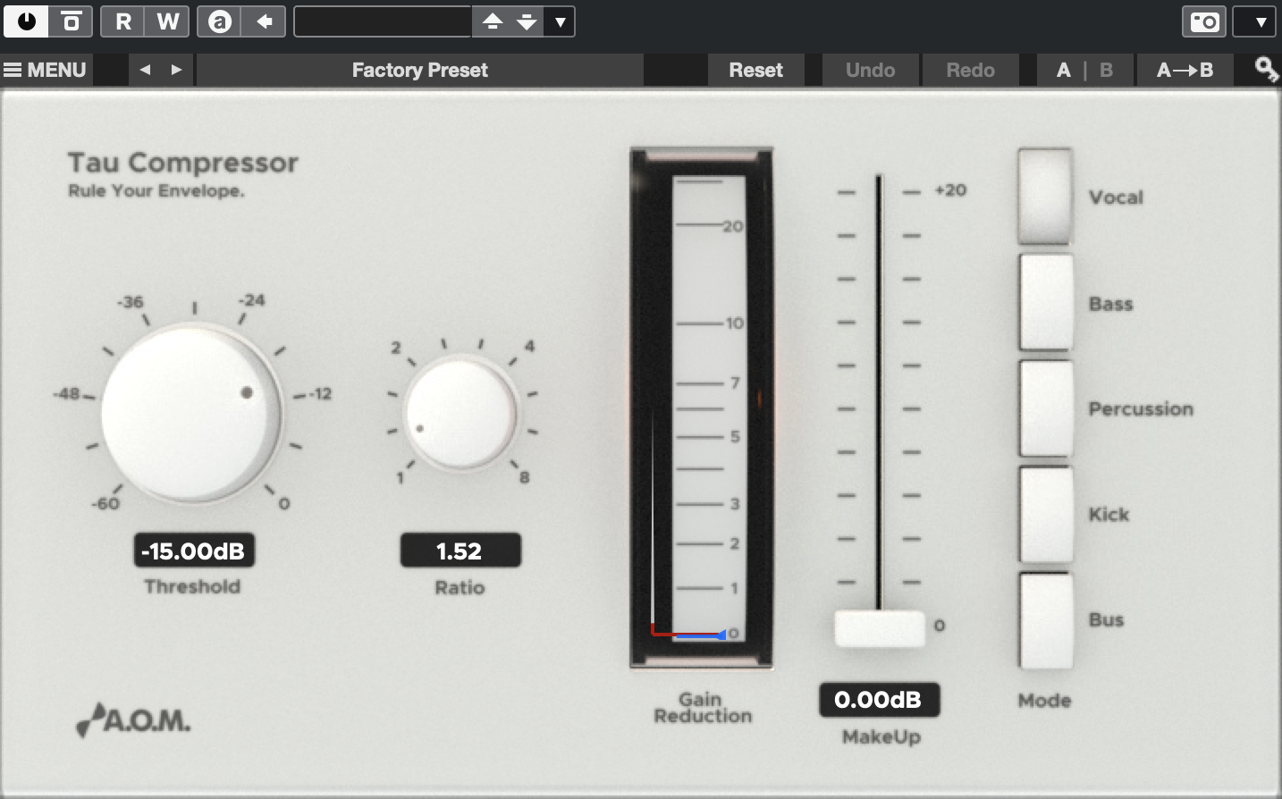The image size is (1282, 799).
Task: Open the dropdown right of the camera icon
Action: coord(1255,21)
